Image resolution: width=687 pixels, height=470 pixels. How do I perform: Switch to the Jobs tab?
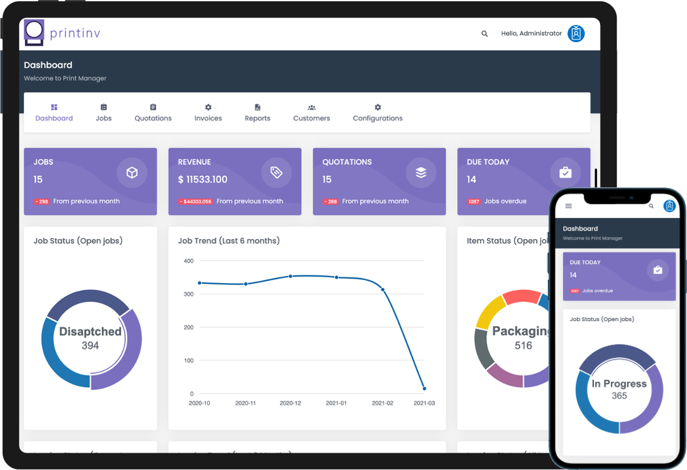pyautogui.click(x=104, y=112)
